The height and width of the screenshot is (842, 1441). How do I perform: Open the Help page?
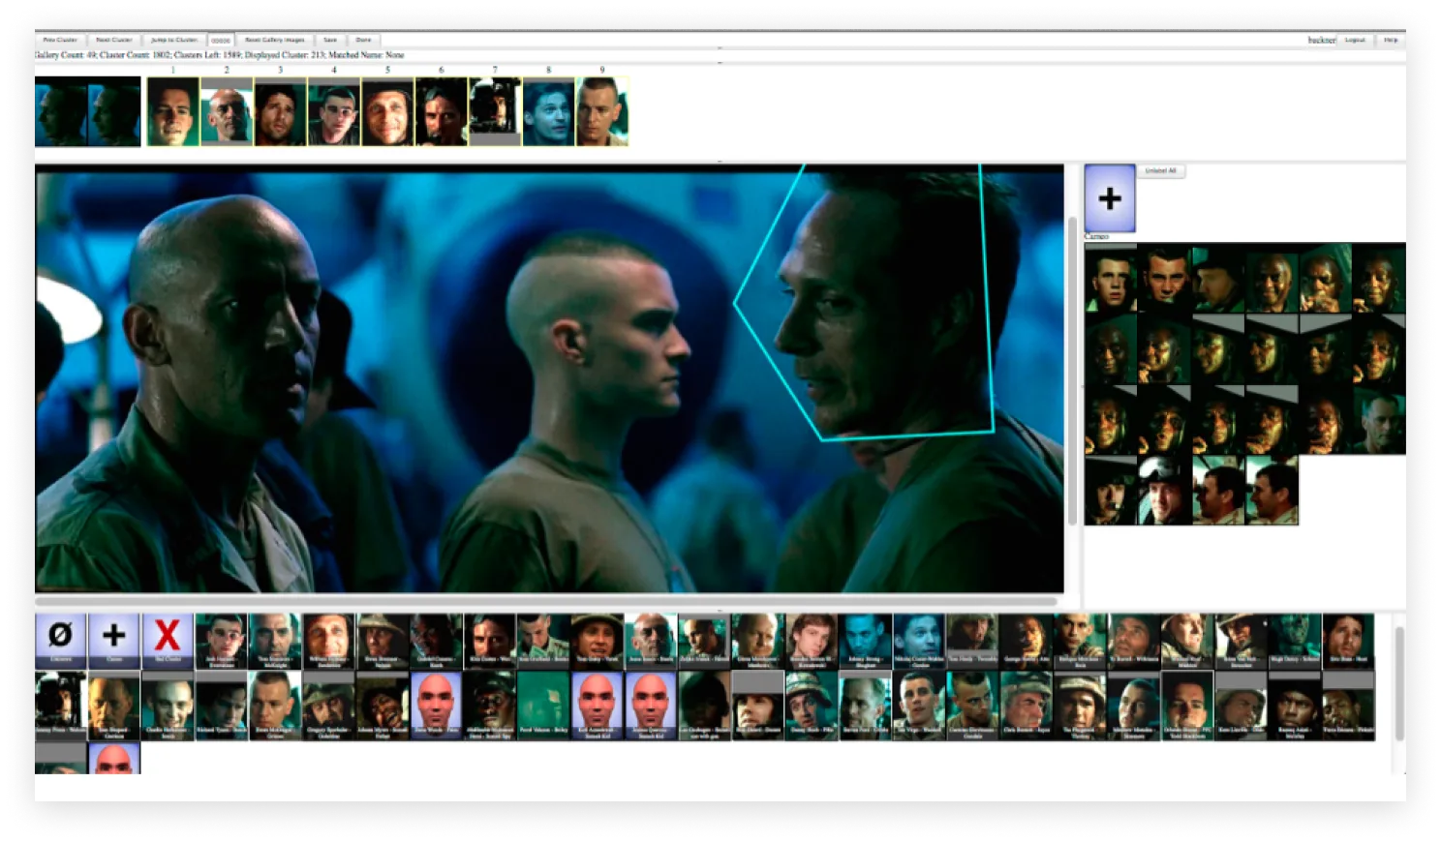click(1391, 41)
